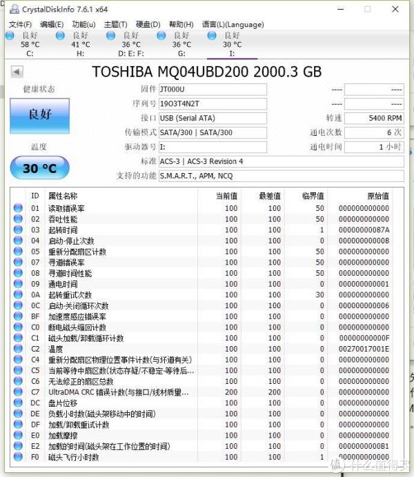This screenshot has height=477, width=414.
Task: Click the status icon for attribute C2 温度
Action: tap(18, 349)
